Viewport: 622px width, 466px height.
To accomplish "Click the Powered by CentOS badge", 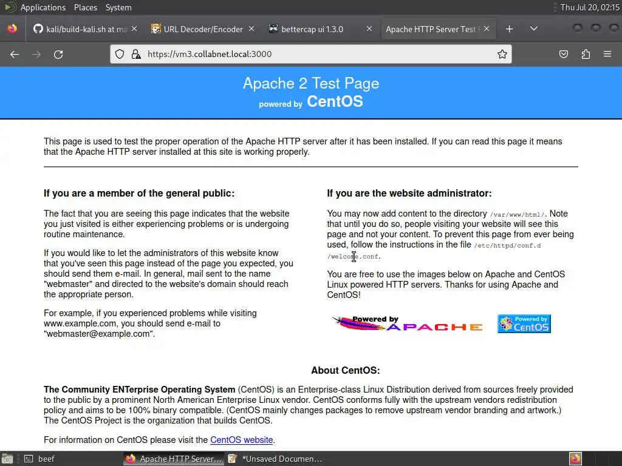I will click(524, 324).
